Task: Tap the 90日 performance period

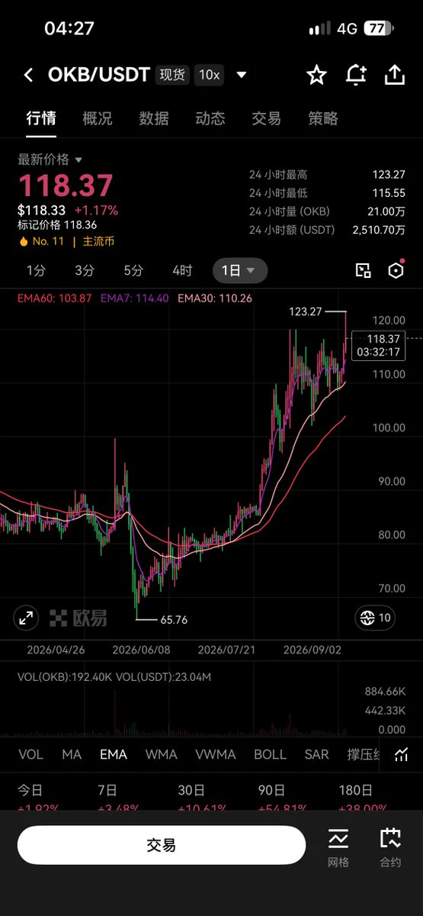Action: point(271,791)
